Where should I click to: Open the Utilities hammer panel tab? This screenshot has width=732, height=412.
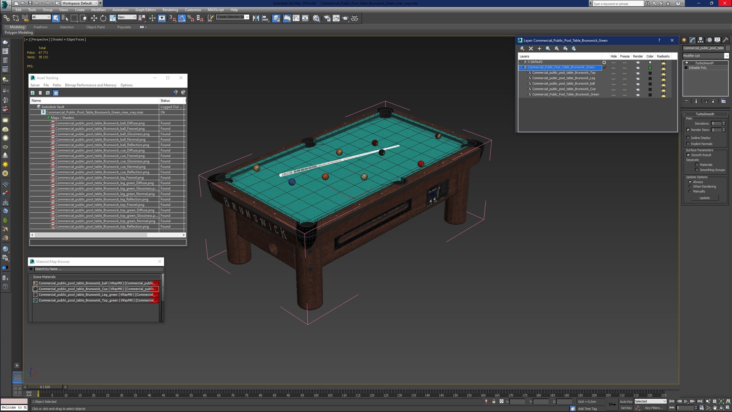pyautogui.click(x=726, y=40)
